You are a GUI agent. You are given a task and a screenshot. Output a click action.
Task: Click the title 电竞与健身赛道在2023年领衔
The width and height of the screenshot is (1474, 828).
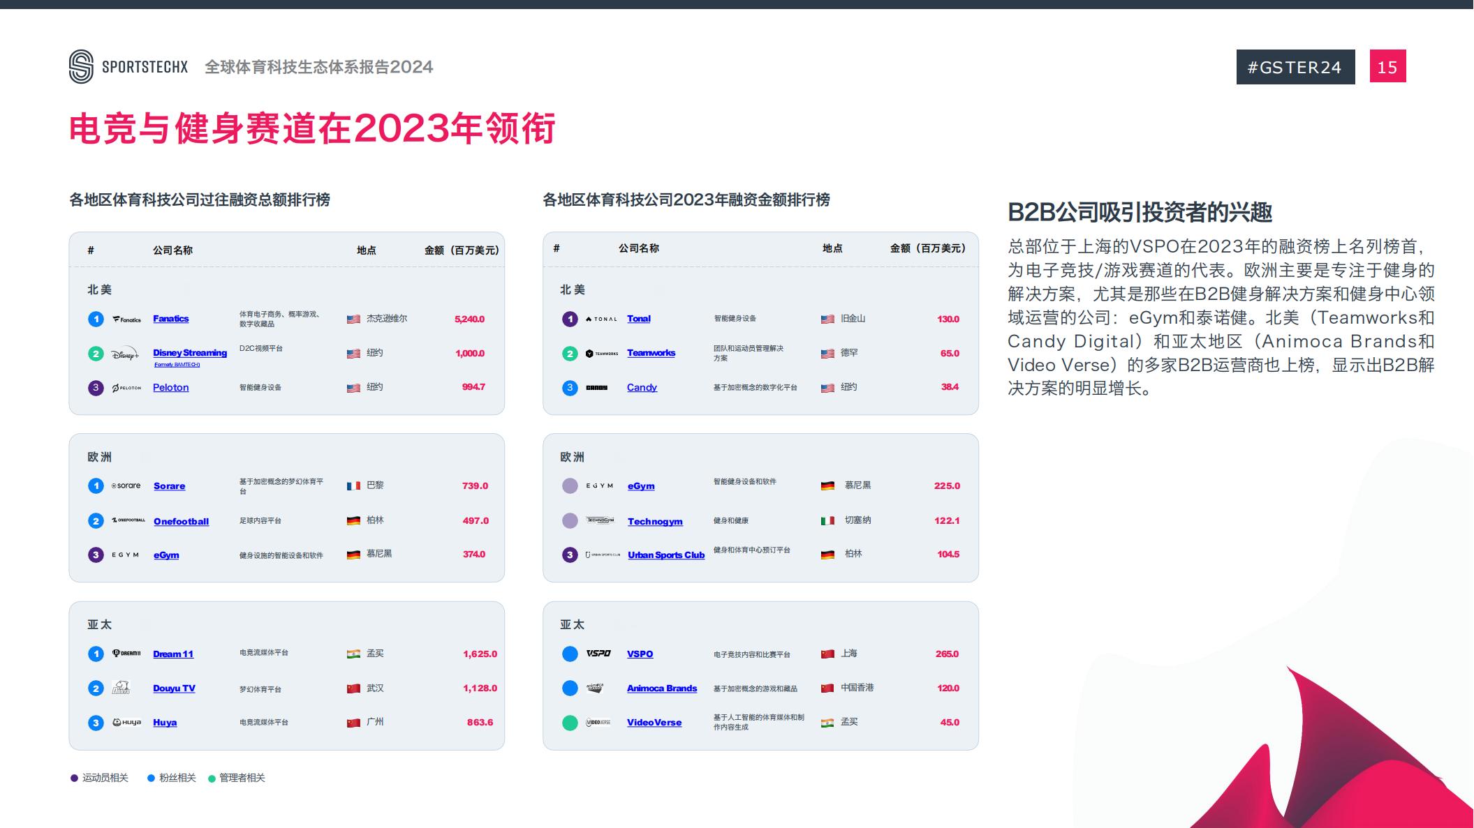312,128
